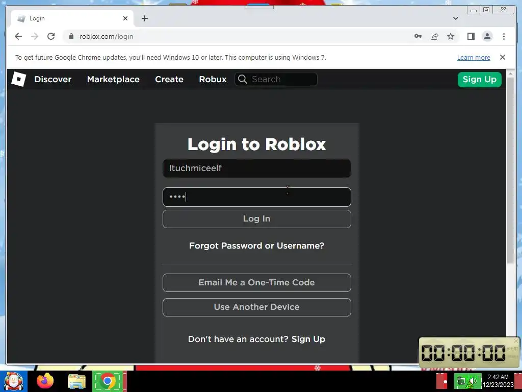Go back using browser back arrow
Screen dimensions: 522x392
coord(18,36)
